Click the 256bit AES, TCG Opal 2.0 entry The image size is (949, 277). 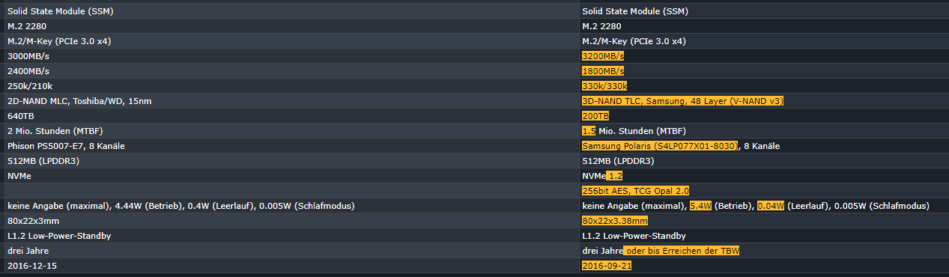(635, 191)
